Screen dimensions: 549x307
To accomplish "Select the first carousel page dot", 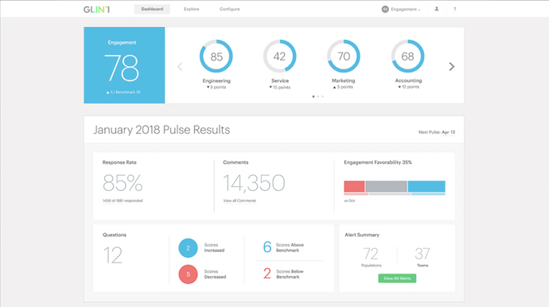I will [x=313, y=96].
